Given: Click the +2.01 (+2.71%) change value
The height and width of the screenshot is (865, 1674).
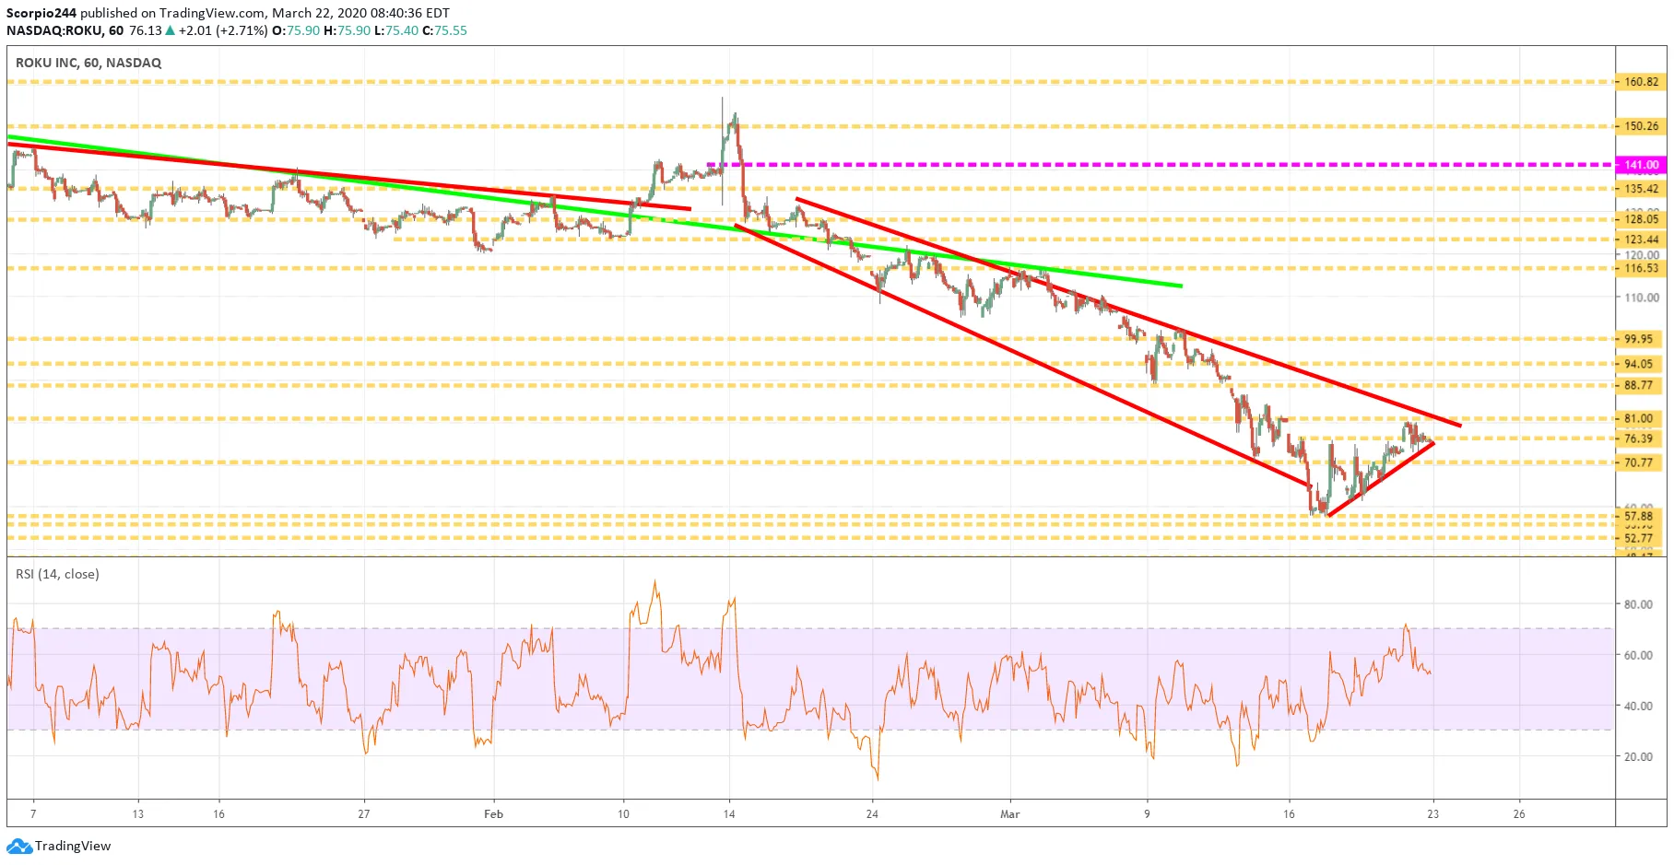Looking at the screenshot, I should point(223,30).
